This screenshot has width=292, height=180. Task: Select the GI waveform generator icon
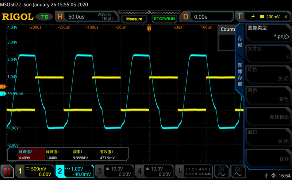222,171
